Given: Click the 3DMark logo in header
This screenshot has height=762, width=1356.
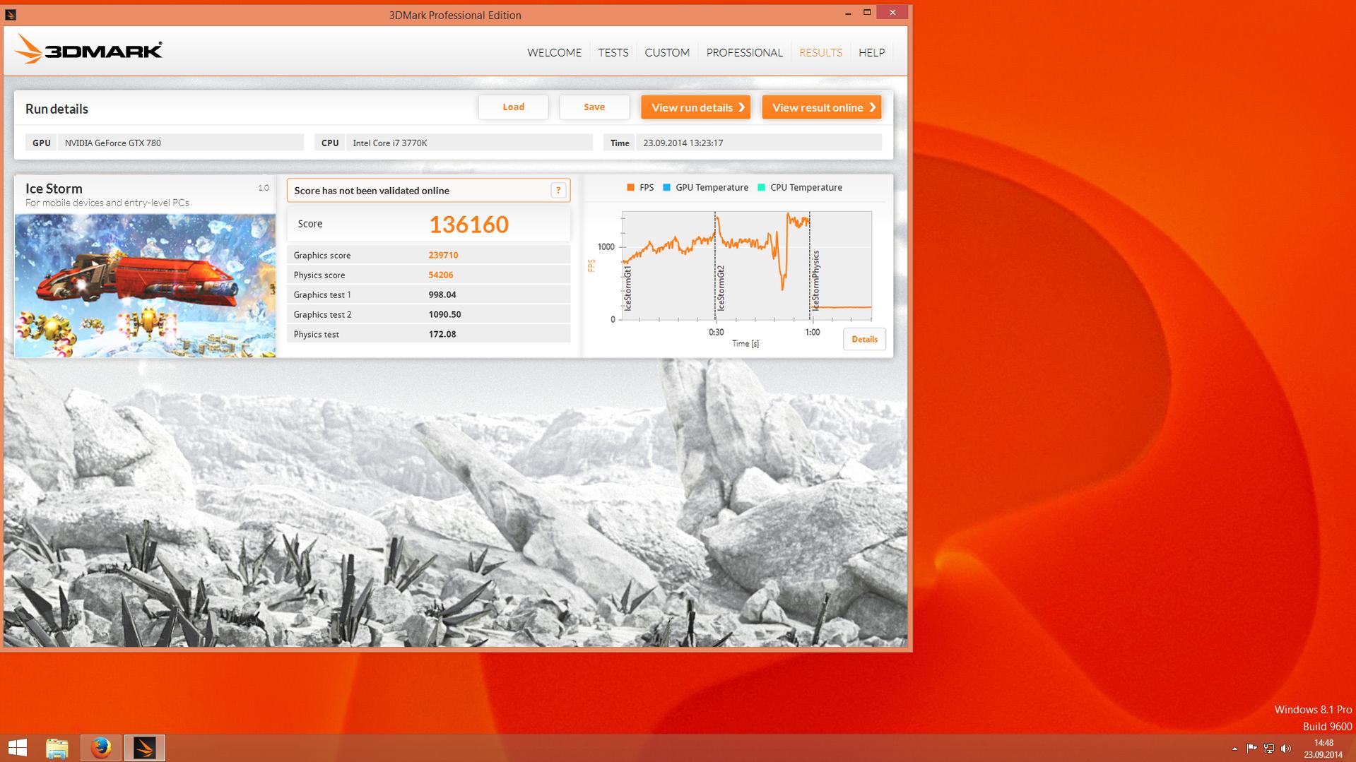Looking at the screenshot, I should point(88,51).
